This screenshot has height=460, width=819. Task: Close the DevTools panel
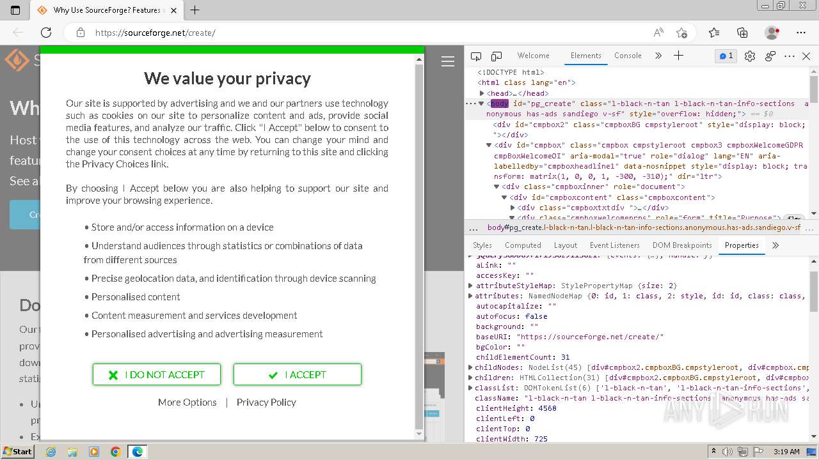click(806, 56)
